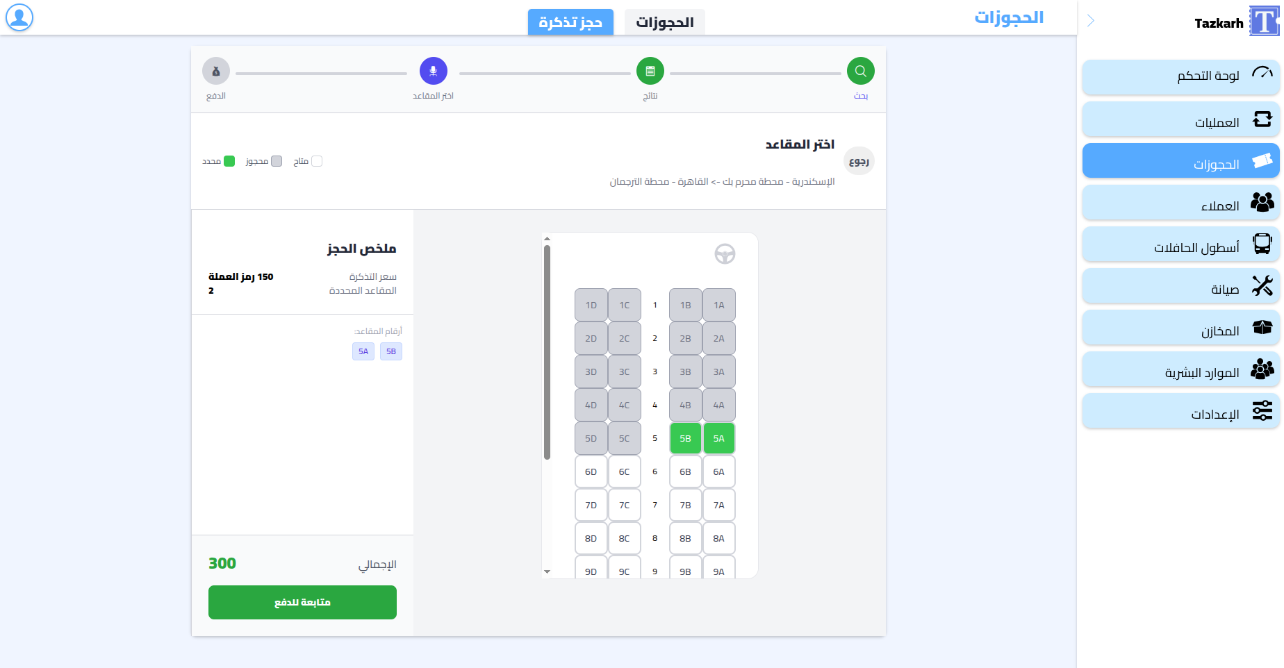The height and width of the screenshot is (668, 1284).
Task: Select available seat 6A
Action: point(718,471)
